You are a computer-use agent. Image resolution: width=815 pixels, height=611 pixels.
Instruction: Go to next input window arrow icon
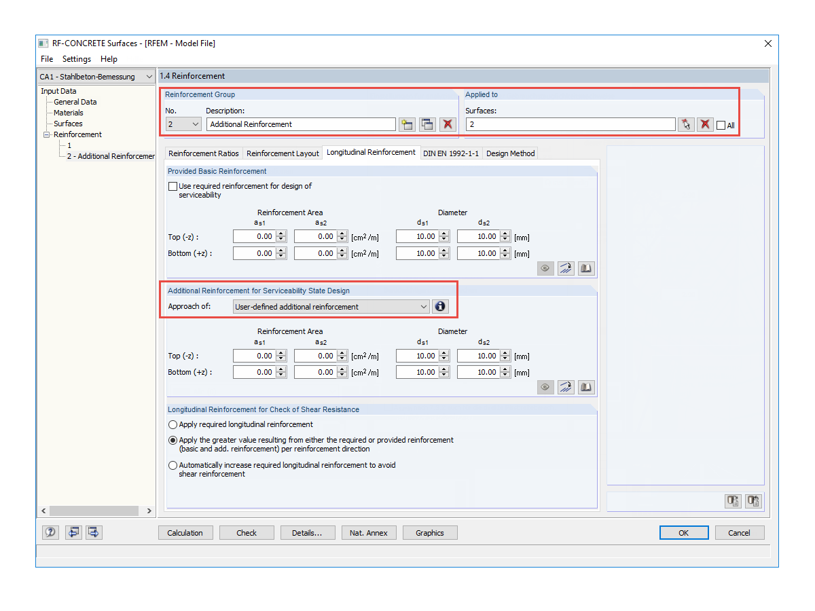(94, 532)
